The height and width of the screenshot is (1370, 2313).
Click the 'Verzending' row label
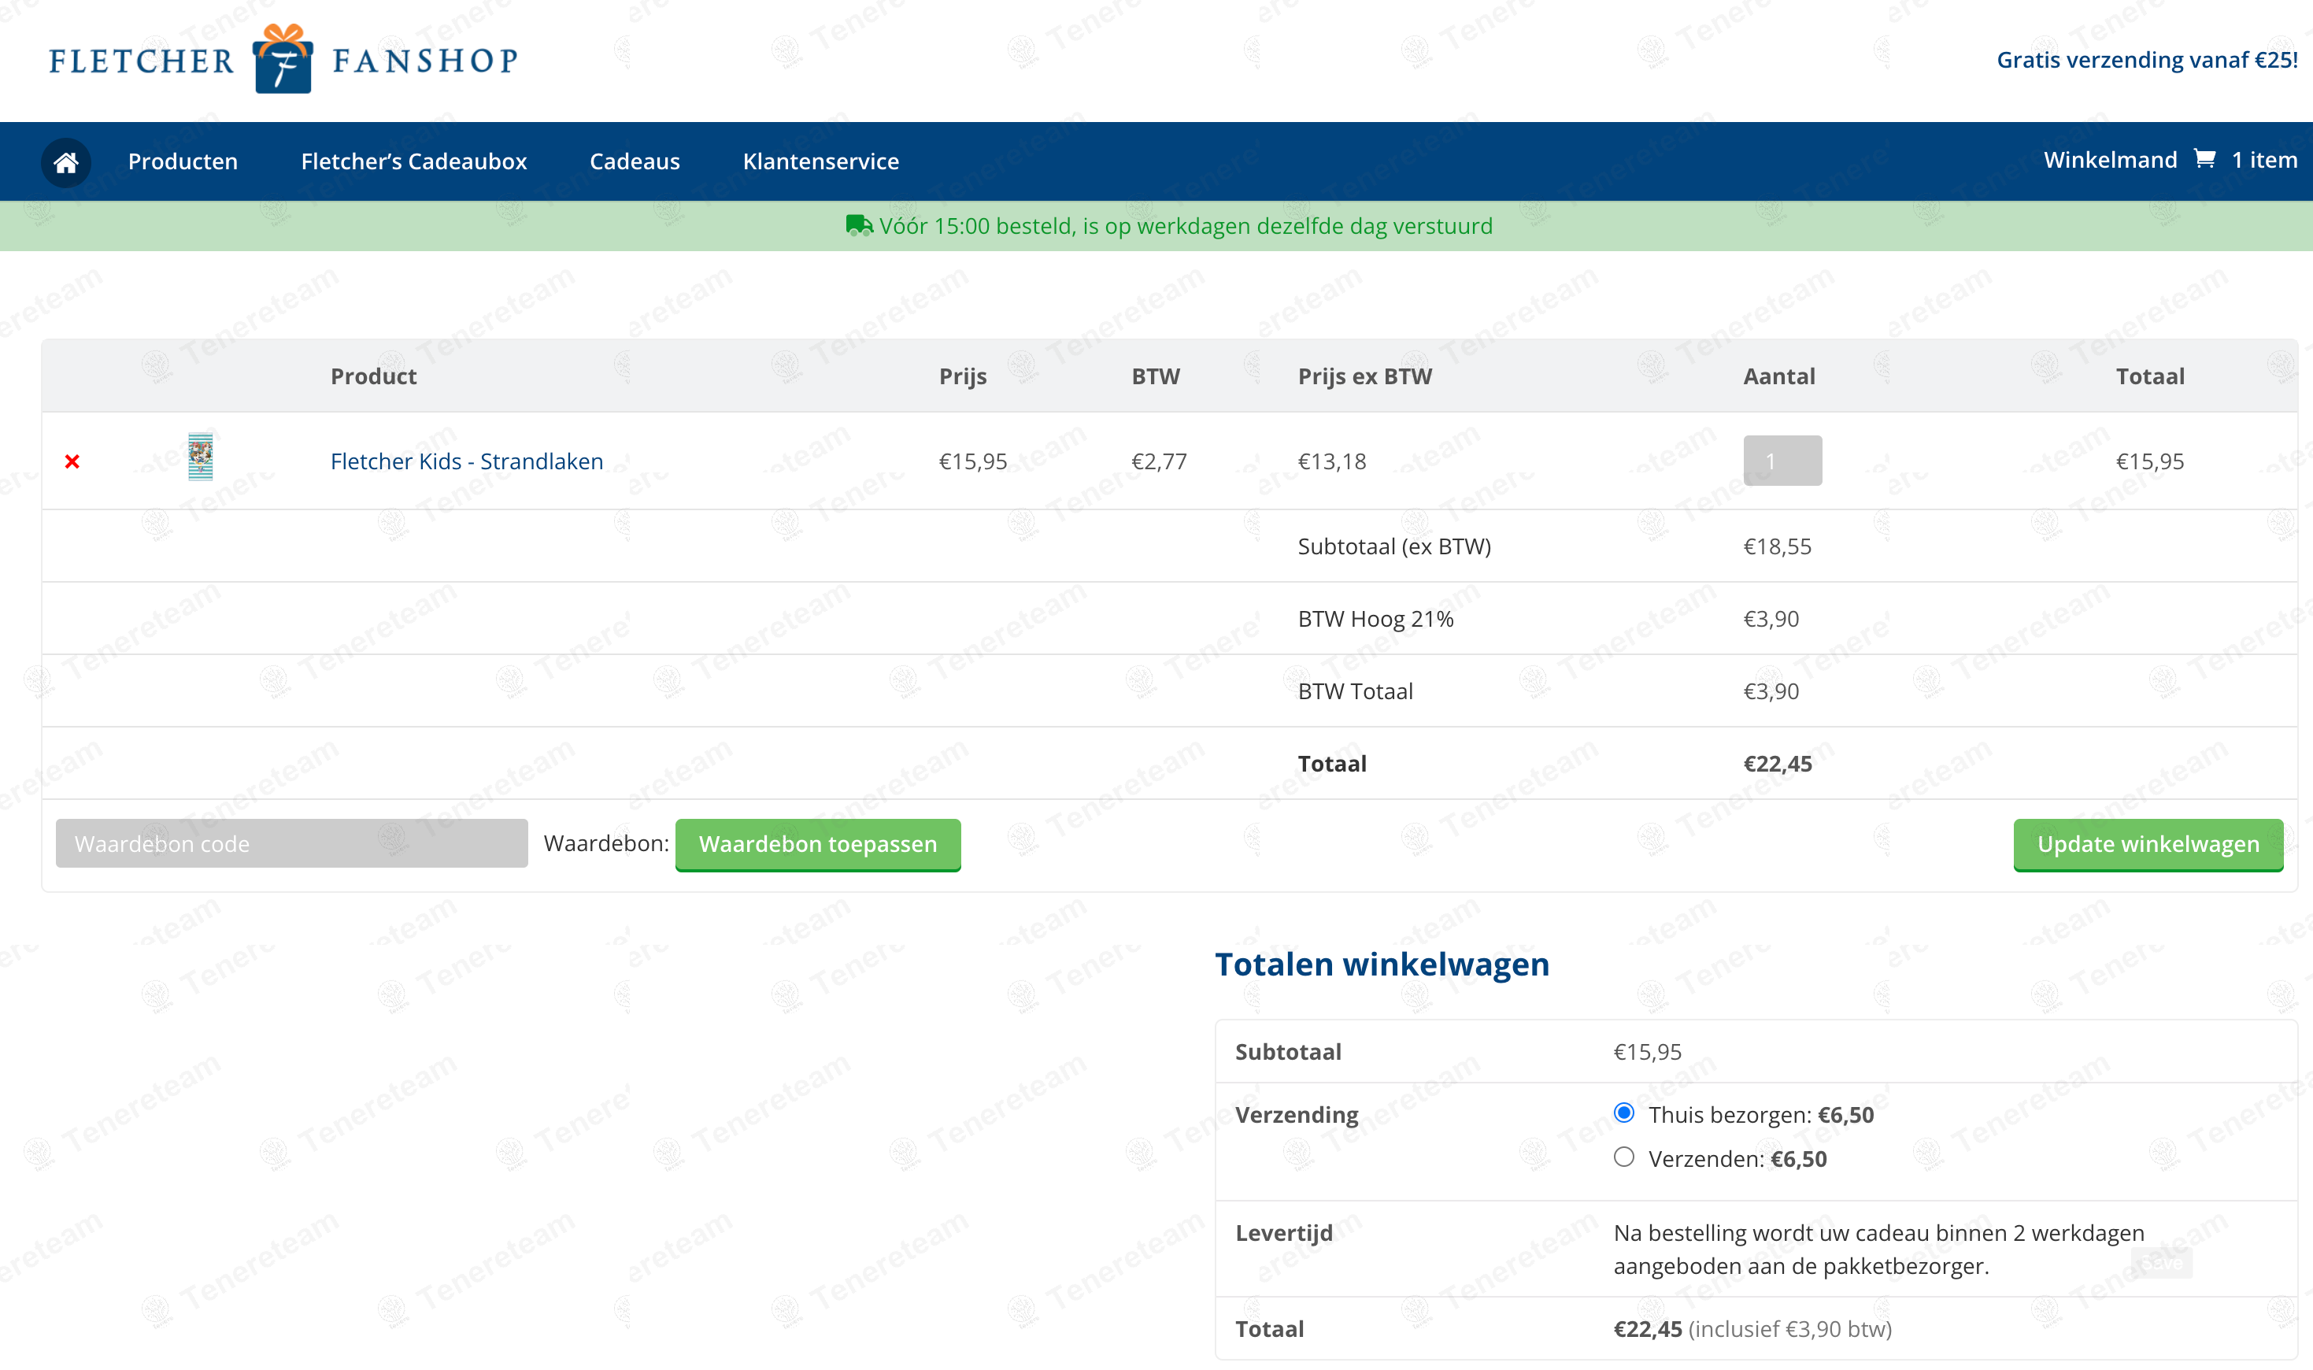tap(1297, 1115)
